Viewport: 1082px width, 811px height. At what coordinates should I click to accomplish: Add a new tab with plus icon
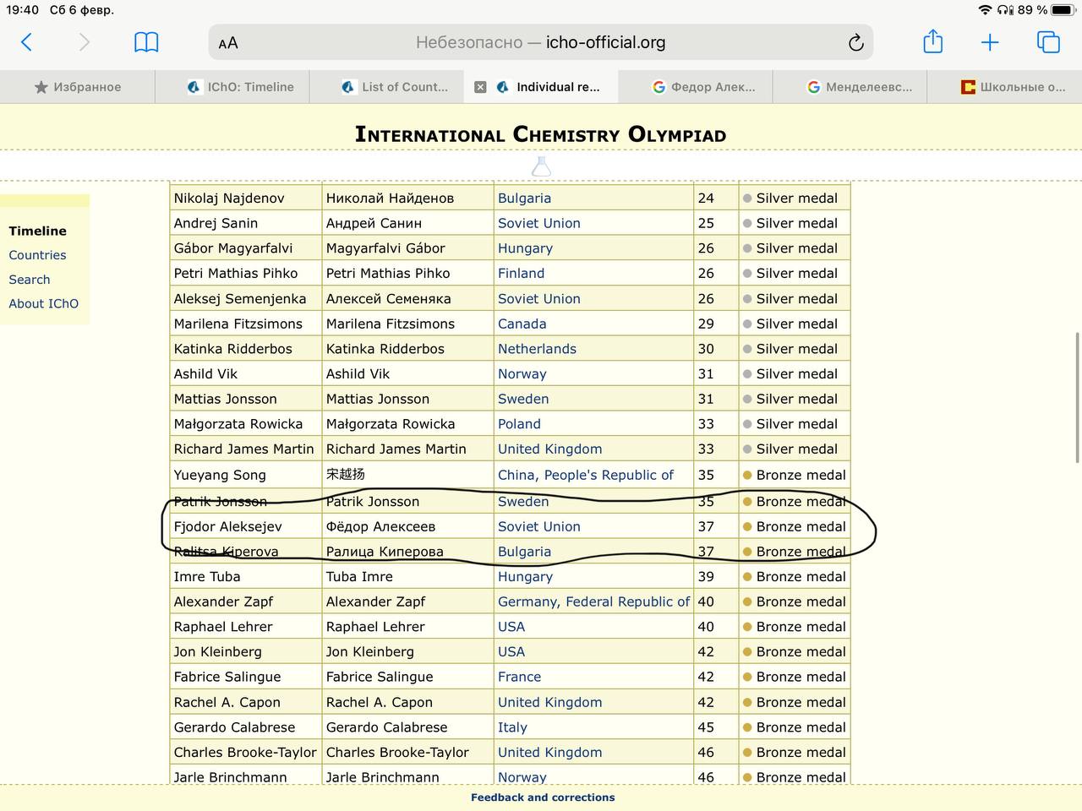click(x=989, y=42)
